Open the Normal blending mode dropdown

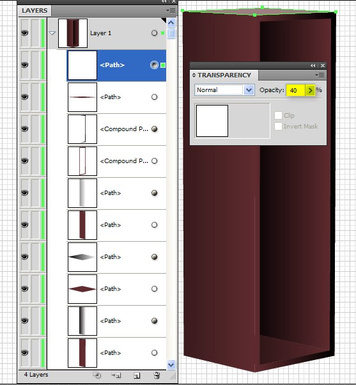point(224,90)
